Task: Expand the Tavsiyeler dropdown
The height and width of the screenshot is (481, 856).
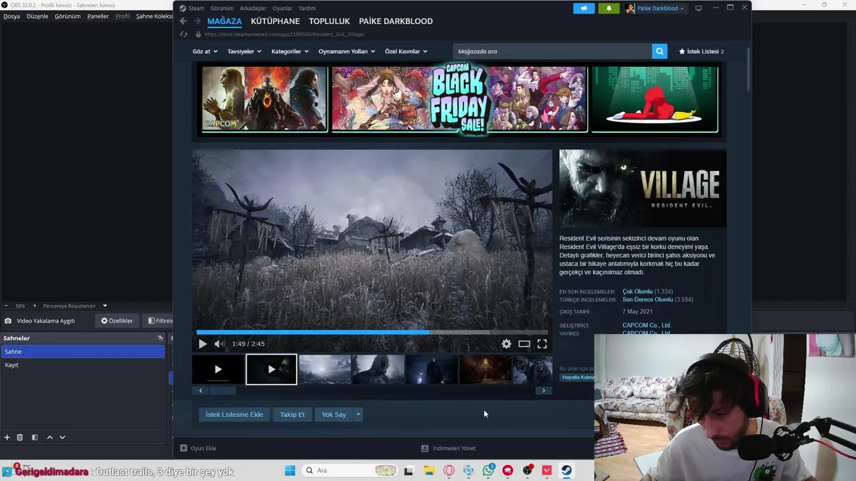Action: coord(244,51)
